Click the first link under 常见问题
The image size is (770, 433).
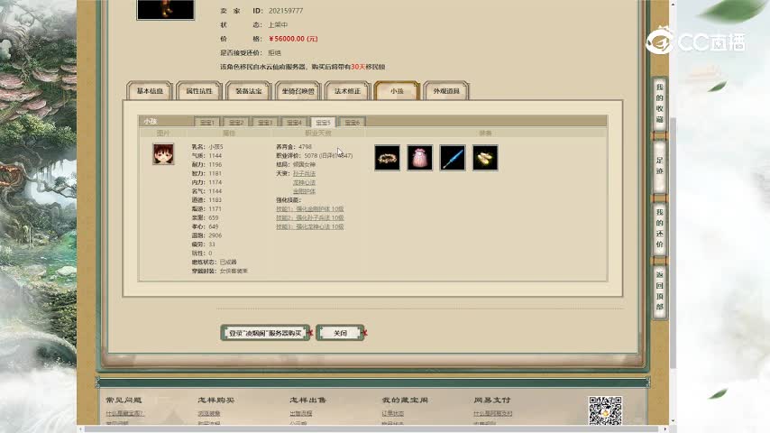(124, 414)
